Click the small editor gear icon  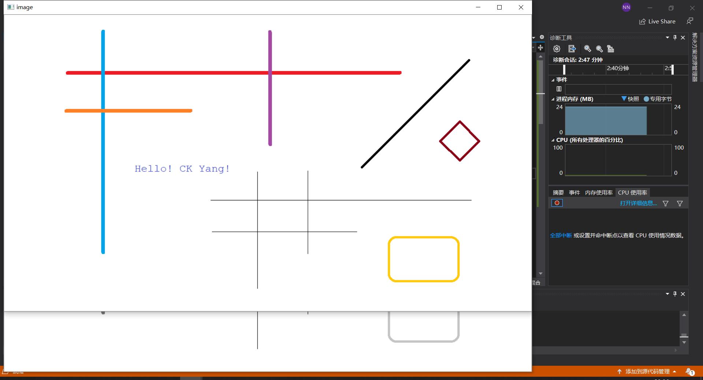click(542, 37)
